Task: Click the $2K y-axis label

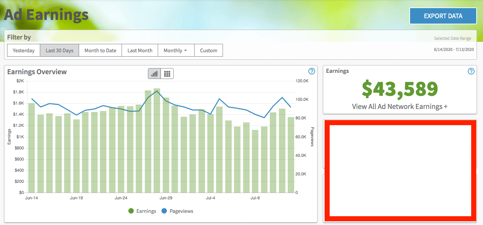Action: tap(20, 81)
